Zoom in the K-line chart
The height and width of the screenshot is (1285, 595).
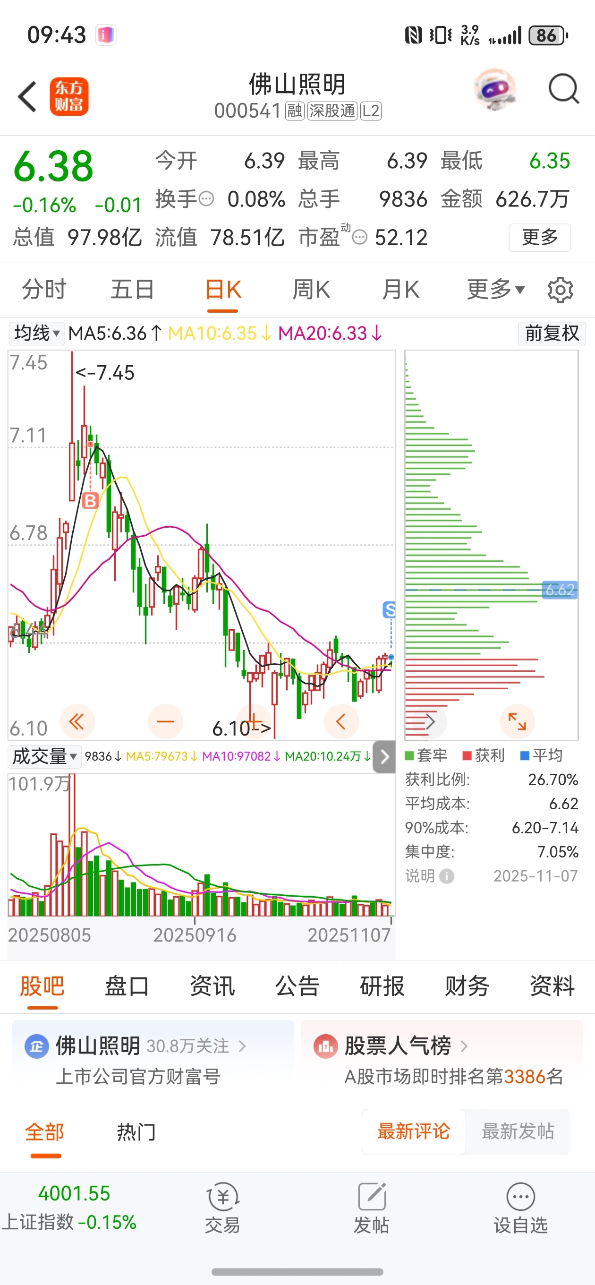(254, 721)
